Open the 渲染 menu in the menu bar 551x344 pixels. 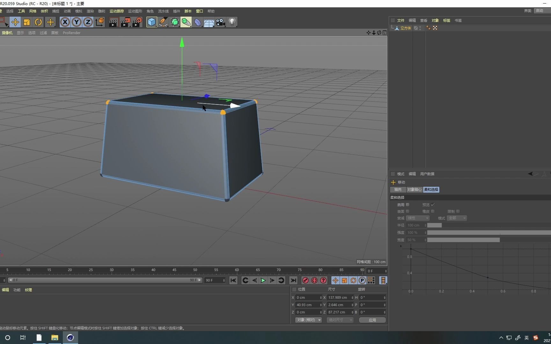pos(90,11)
